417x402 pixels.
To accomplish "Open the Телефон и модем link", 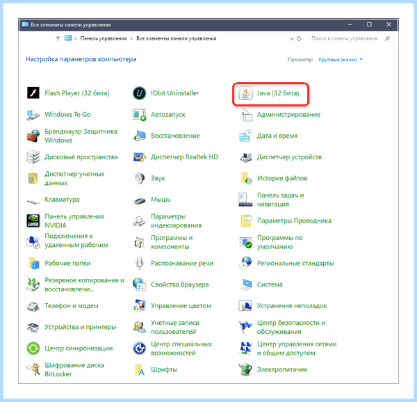I will 72,306.
